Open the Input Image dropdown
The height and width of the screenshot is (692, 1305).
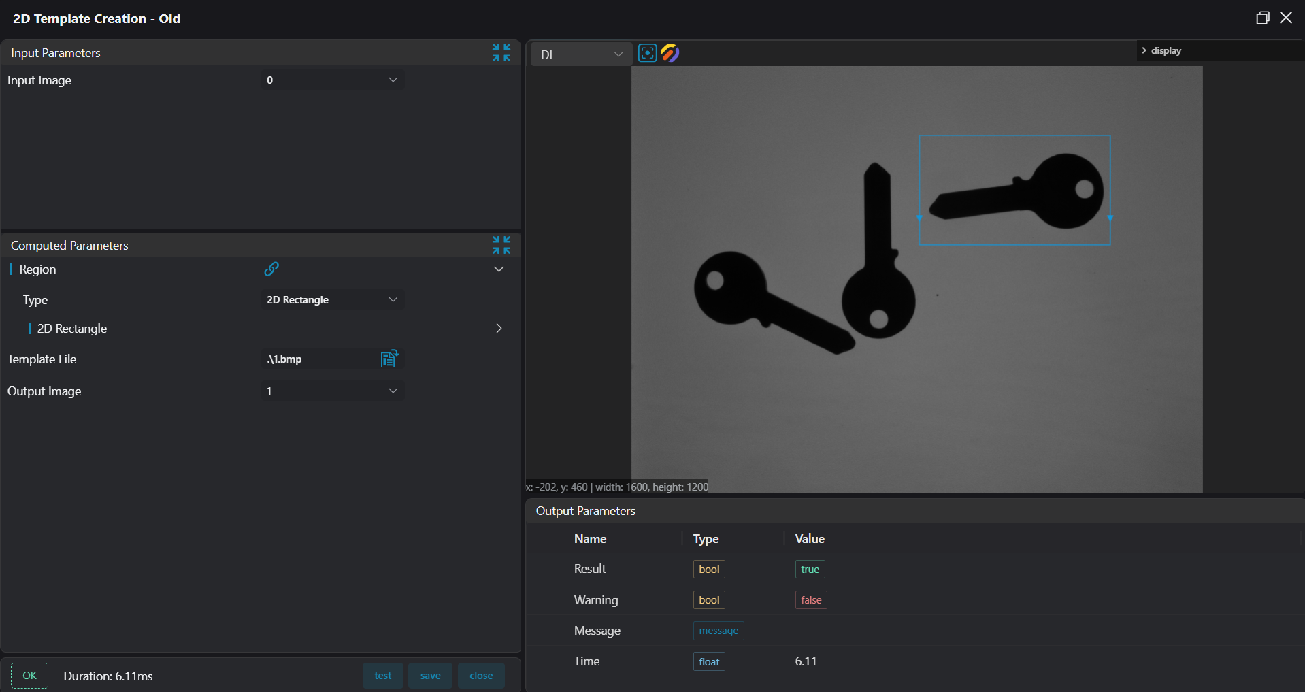[x=333, y=80]
